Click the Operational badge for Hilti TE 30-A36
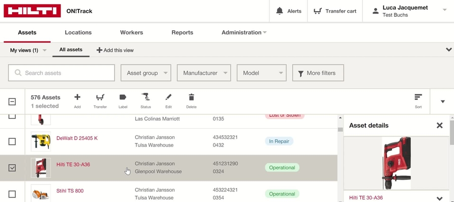This screenshot has width=454, height=202. click(x=282, y=168)
